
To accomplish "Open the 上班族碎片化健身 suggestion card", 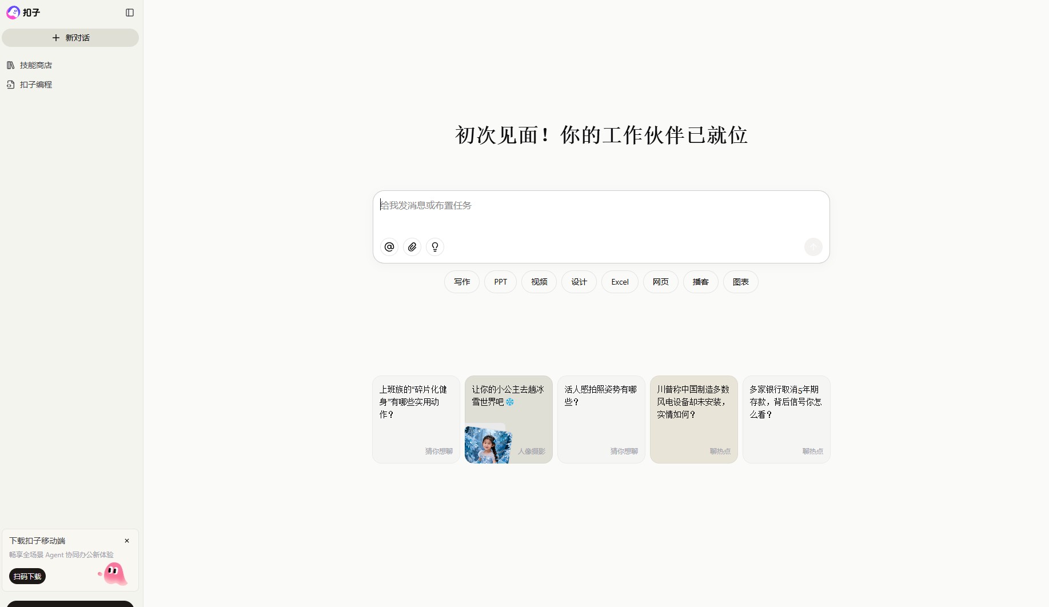I will (x=416, y=419).
